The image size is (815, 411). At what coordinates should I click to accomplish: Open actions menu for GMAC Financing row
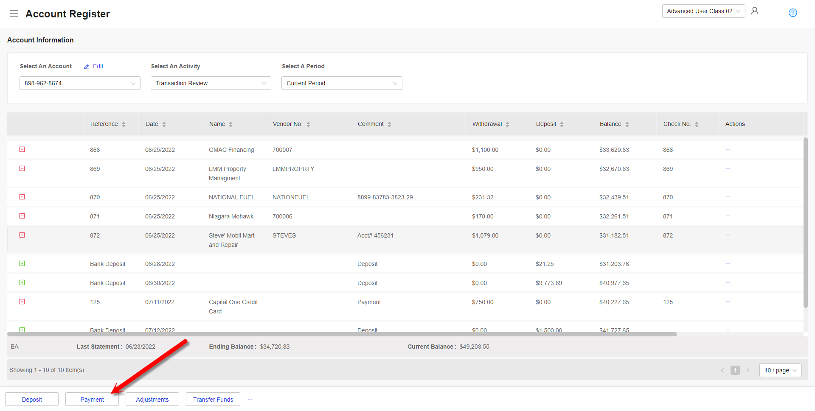coord(728,149)
